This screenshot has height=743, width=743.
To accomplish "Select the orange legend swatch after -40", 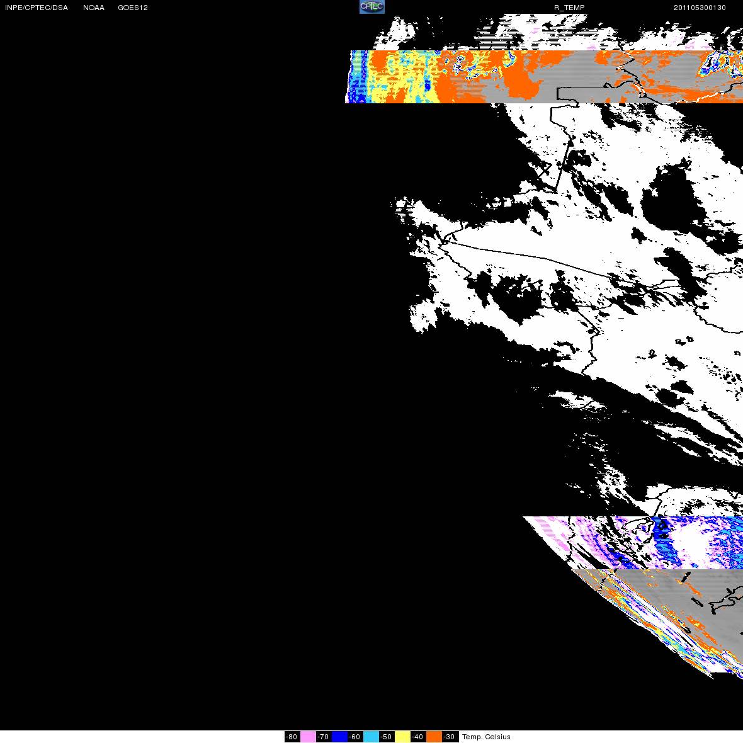I will point(434,736).
